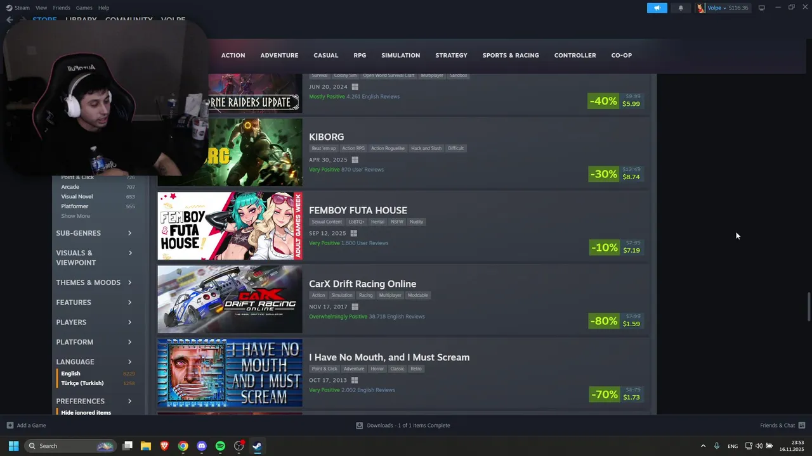Open Google Chrome from the taskbar
Screen dimensions: 812x456
point(183,446)
